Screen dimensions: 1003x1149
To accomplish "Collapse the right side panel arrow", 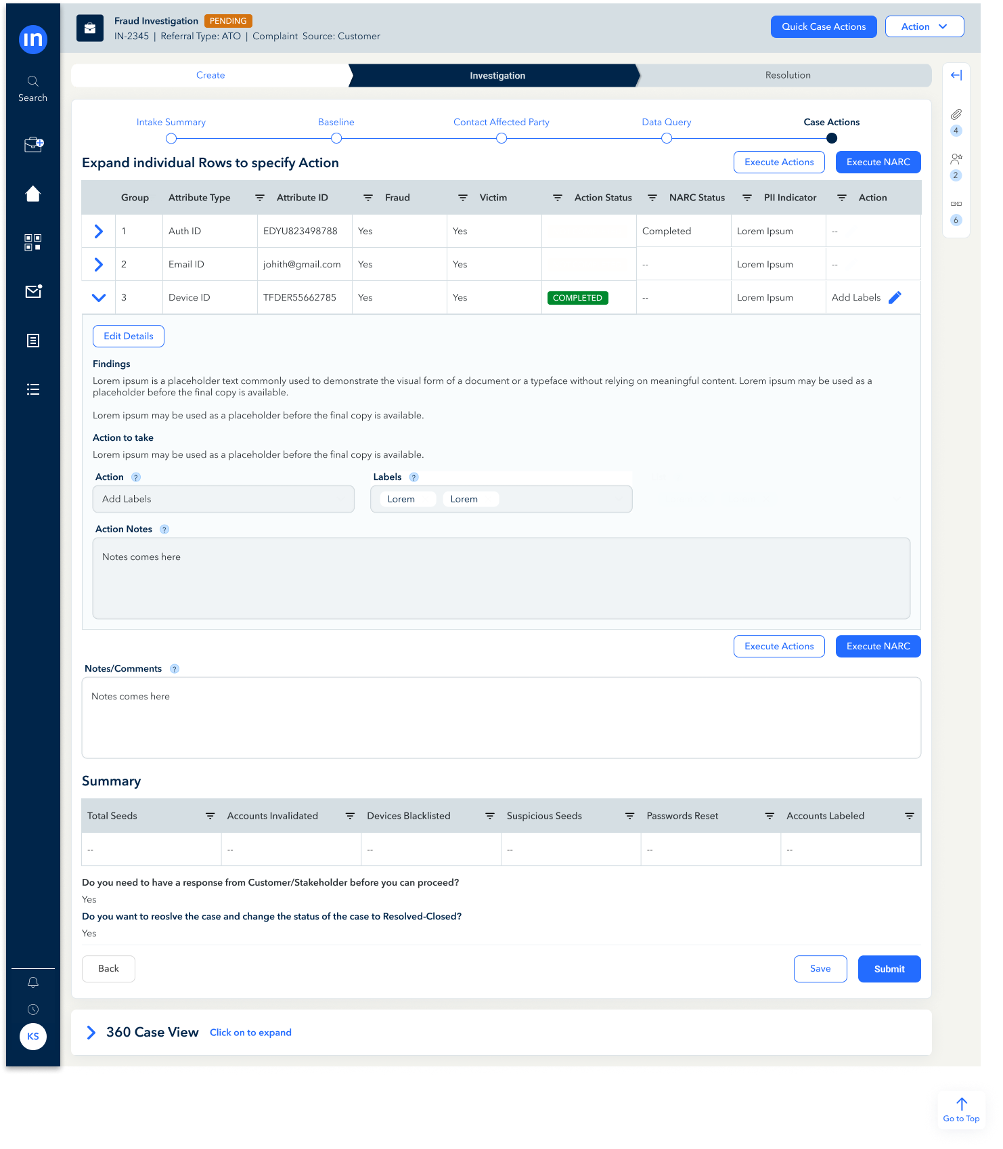I will pyautogui.click(x=956, y=75).
